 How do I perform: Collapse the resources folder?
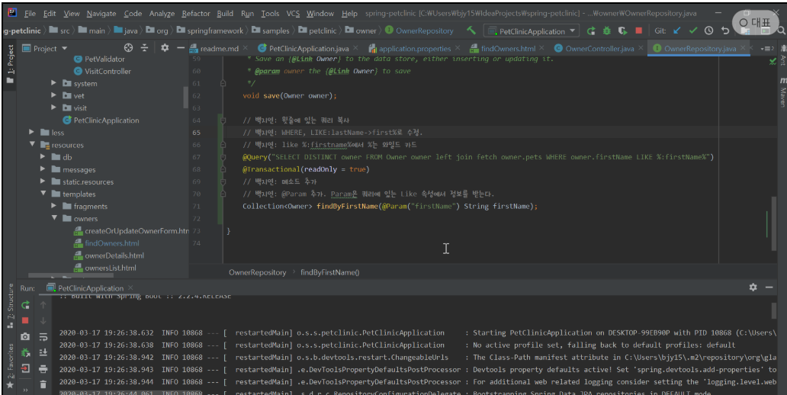(x=31, y=145)
